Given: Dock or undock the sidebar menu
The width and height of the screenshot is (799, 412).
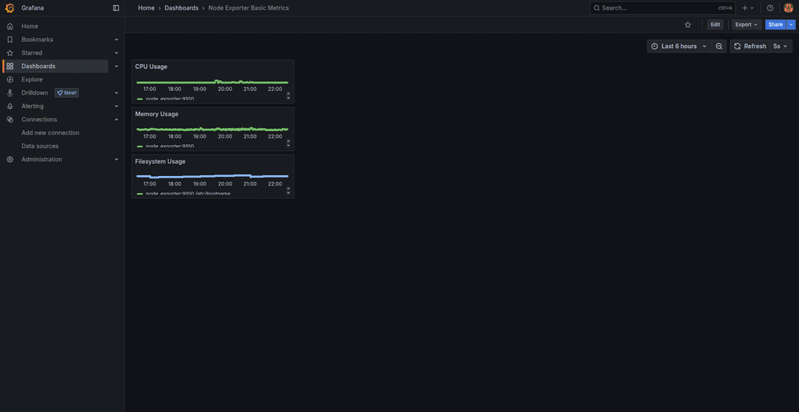Looking at the screenshot, I should 115,8.
